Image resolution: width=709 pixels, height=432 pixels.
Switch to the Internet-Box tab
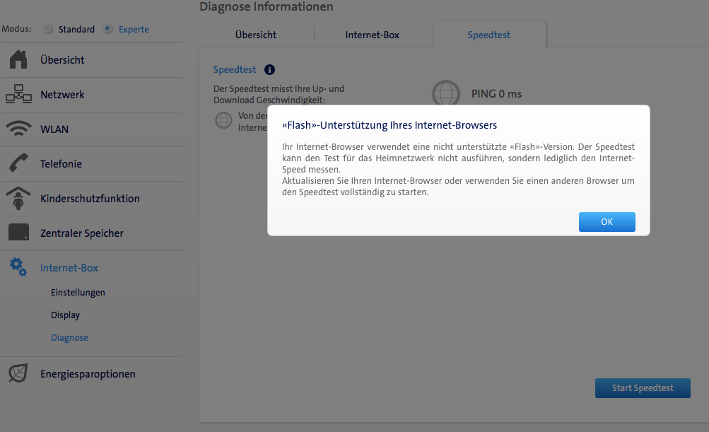coord(372,35)
